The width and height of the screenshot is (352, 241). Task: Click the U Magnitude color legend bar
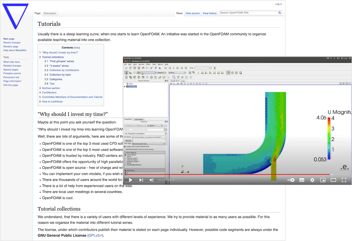[329, 138]
